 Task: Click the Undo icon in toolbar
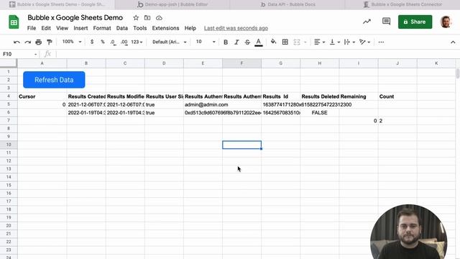(17, 42)
